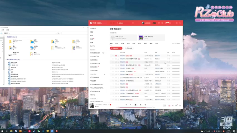Skip to previous track
This screenshot has height=133, width=237.
[x=131, y=105]
